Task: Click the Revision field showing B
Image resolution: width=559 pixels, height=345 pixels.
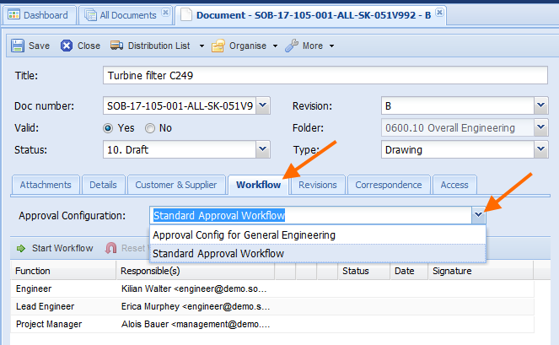Action: point(458,105)
